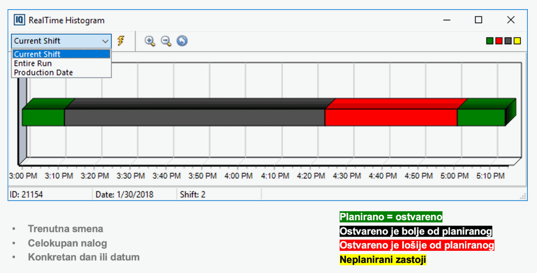Screen dimensions: 537x273
Task: Collapse the Current Shift dropdown arrow
Action: 105,41
